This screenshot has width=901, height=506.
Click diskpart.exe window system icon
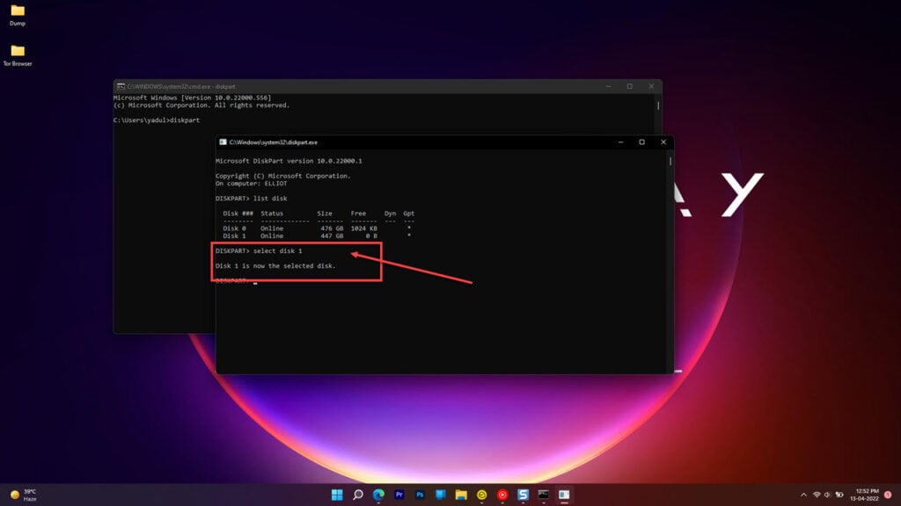coord(223,142)
